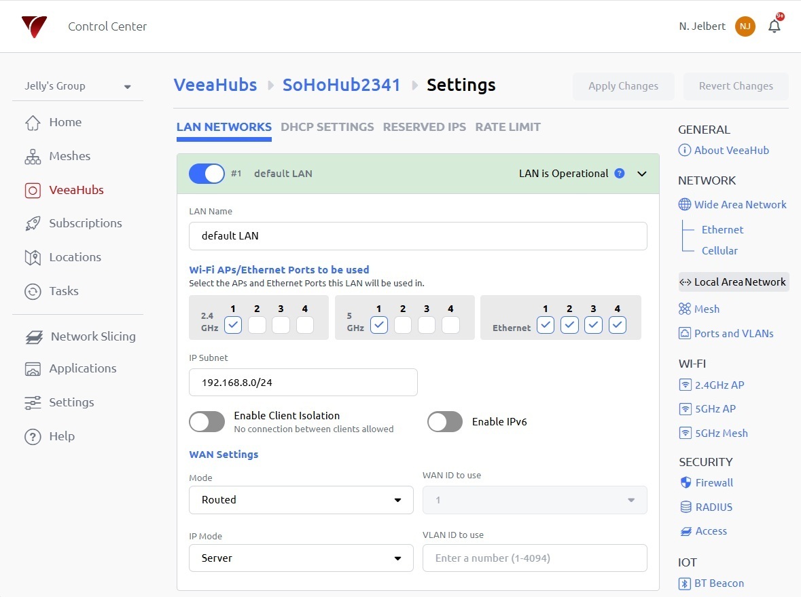Open the Ethernet WAN link
Image resolution: width=801 pixels, height=597 pixels.
pyautogui.click(x=722, y=229)
